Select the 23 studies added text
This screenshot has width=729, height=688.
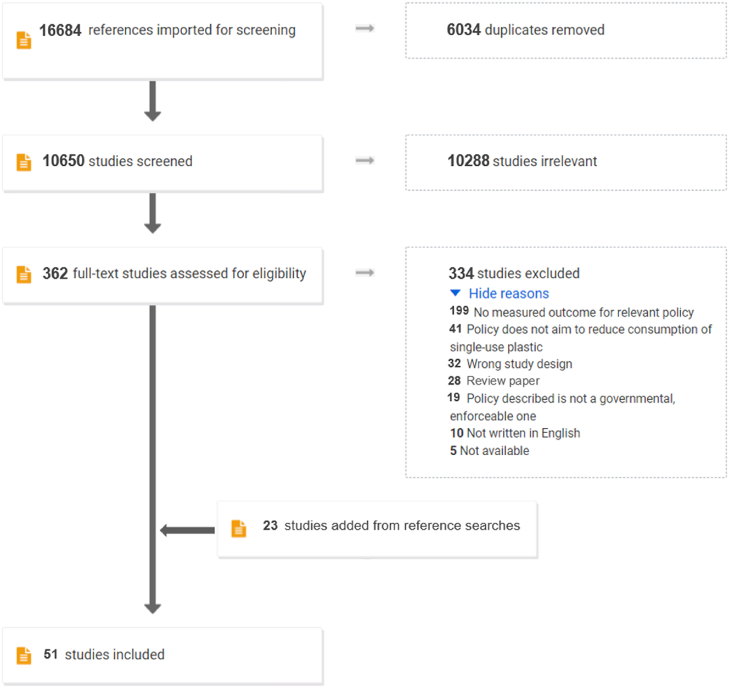[x=391, y=526]
